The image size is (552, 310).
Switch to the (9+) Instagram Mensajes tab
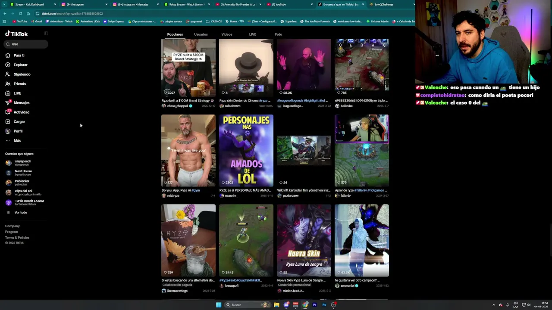(x=136, y=4)
